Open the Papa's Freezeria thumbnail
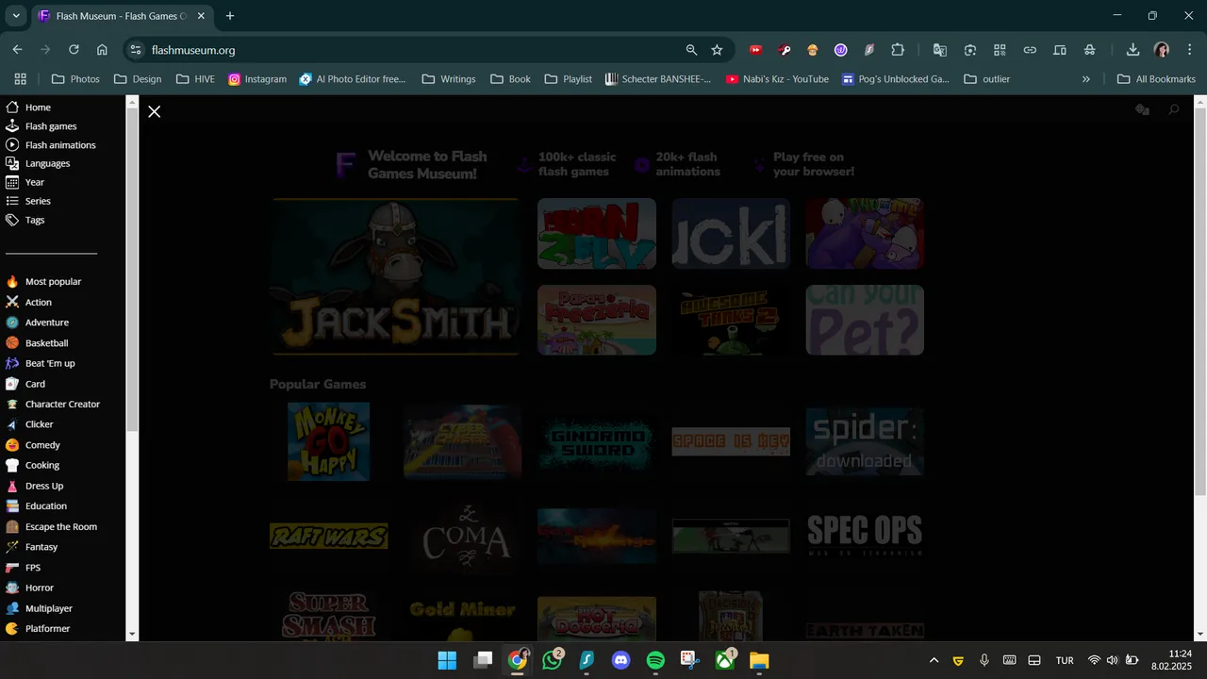1207x679 pixels. click(x=597, y=320)
